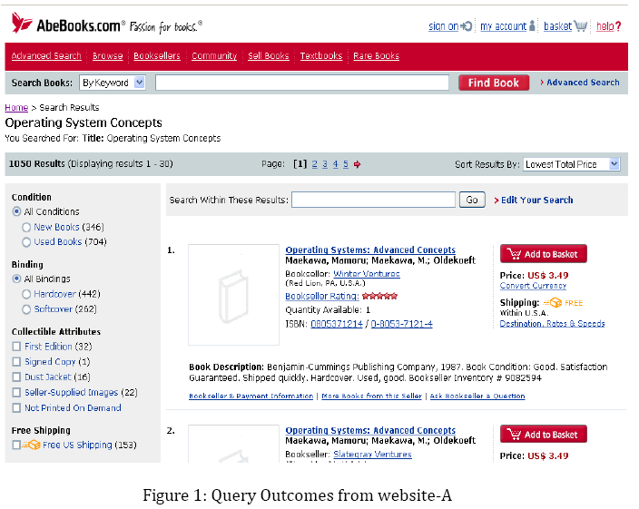Click the Destination, Rates & Speeds link
This screenshot has width=639, height=509.
552,324
